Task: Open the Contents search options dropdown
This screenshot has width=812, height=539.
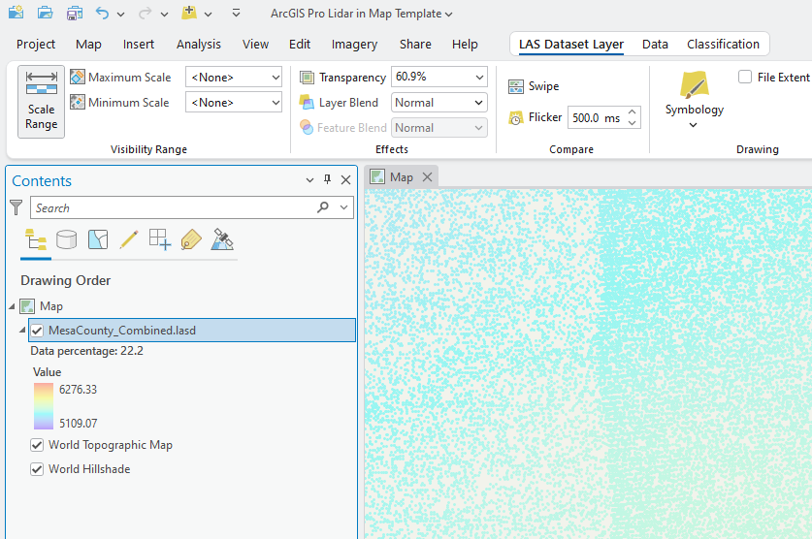Action: point(343,207)
